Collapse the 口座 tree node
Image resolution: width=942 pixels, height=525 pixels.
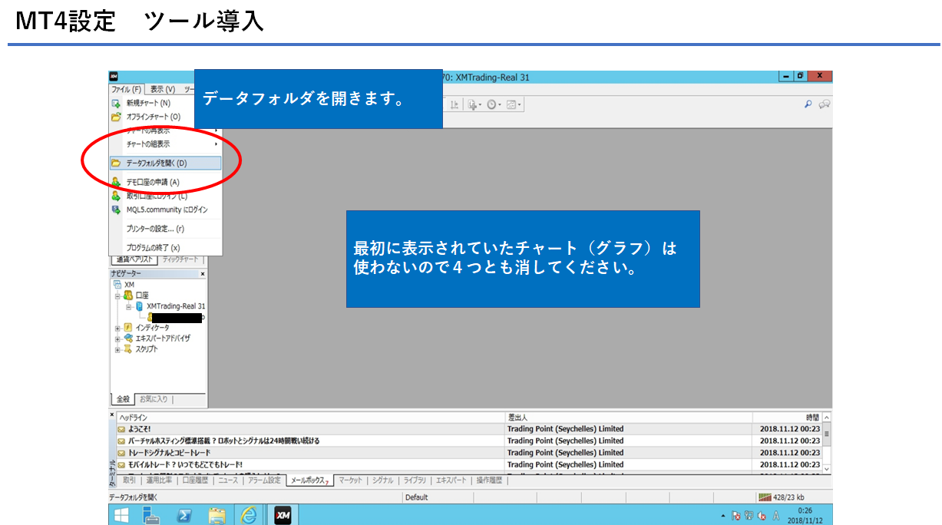point(118,296)
